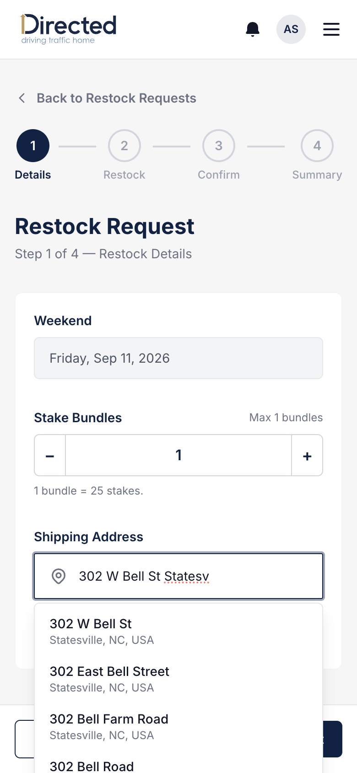Viewport: 357px width, 773px height.
Task: Click the AS user avatar
Action: tap(291, 29)
